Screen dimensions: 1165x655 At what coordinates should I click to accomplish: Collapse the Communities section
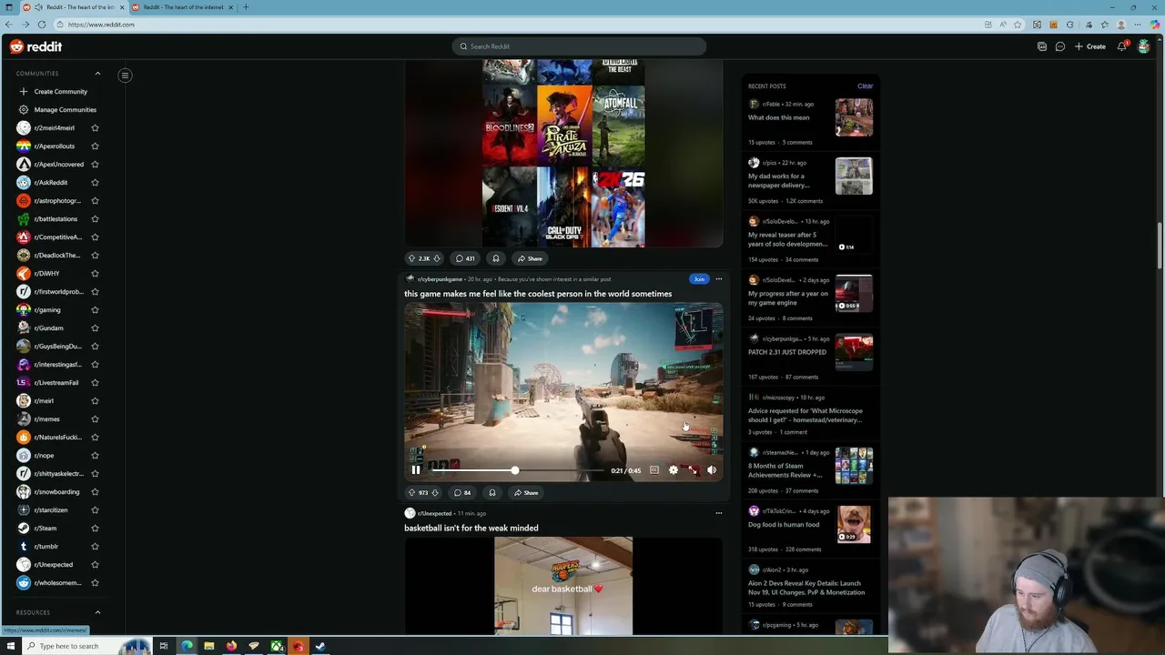coord(97,74)
